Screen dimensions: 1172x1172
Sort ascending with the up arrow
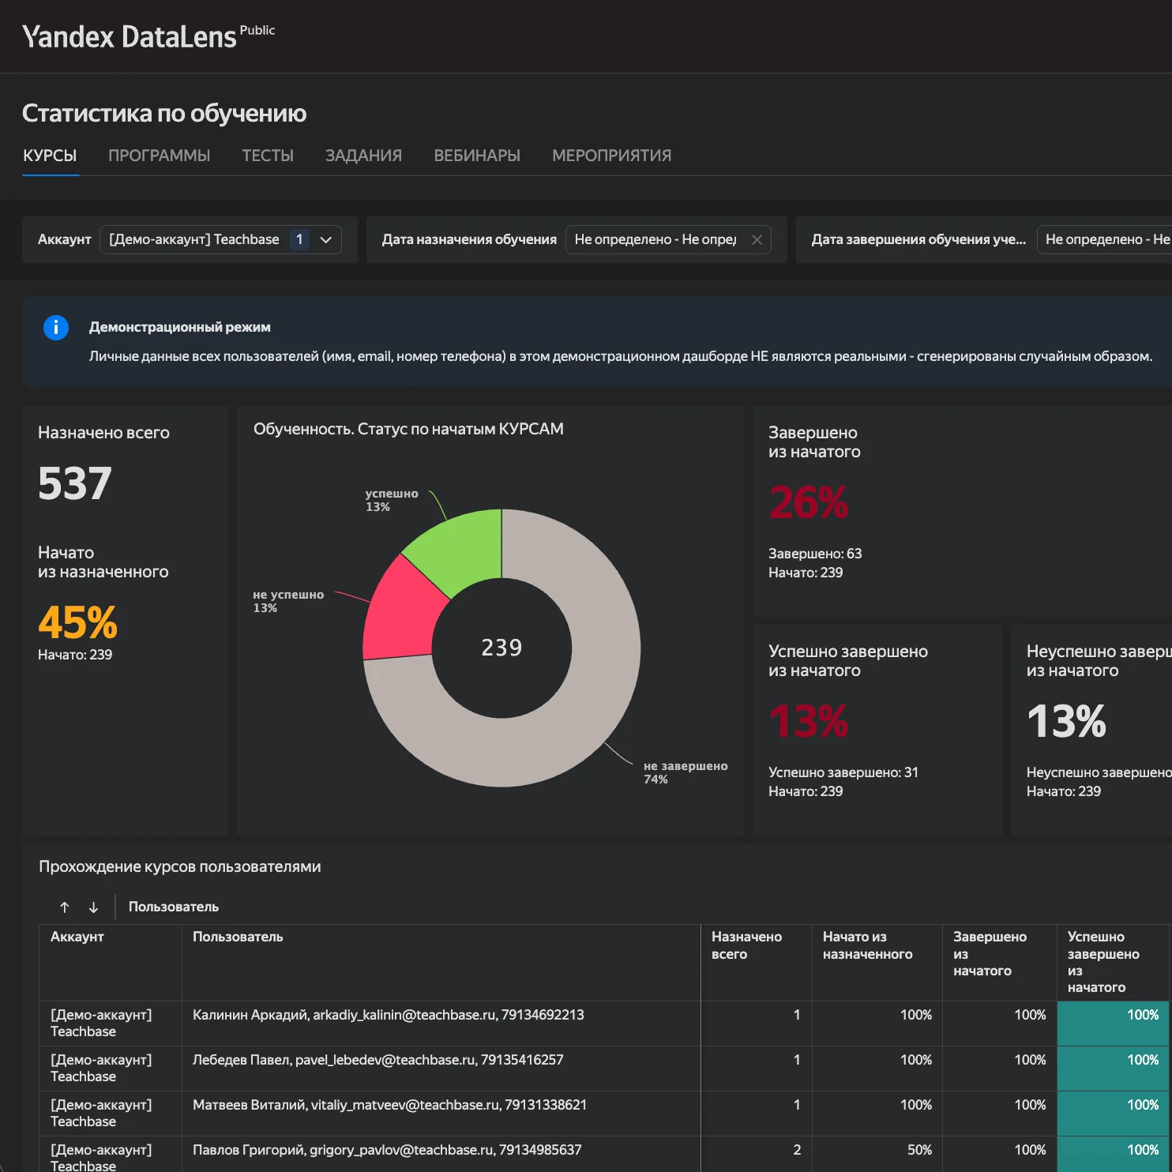65,907
